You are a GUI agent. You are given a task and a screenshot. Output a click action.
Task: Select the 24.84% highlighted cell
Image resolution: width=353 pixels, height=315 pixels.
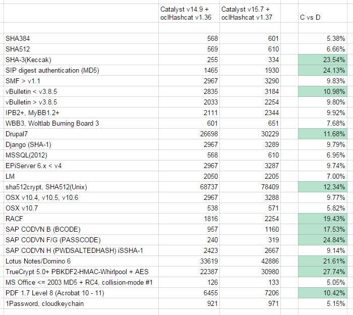[323, 240]
